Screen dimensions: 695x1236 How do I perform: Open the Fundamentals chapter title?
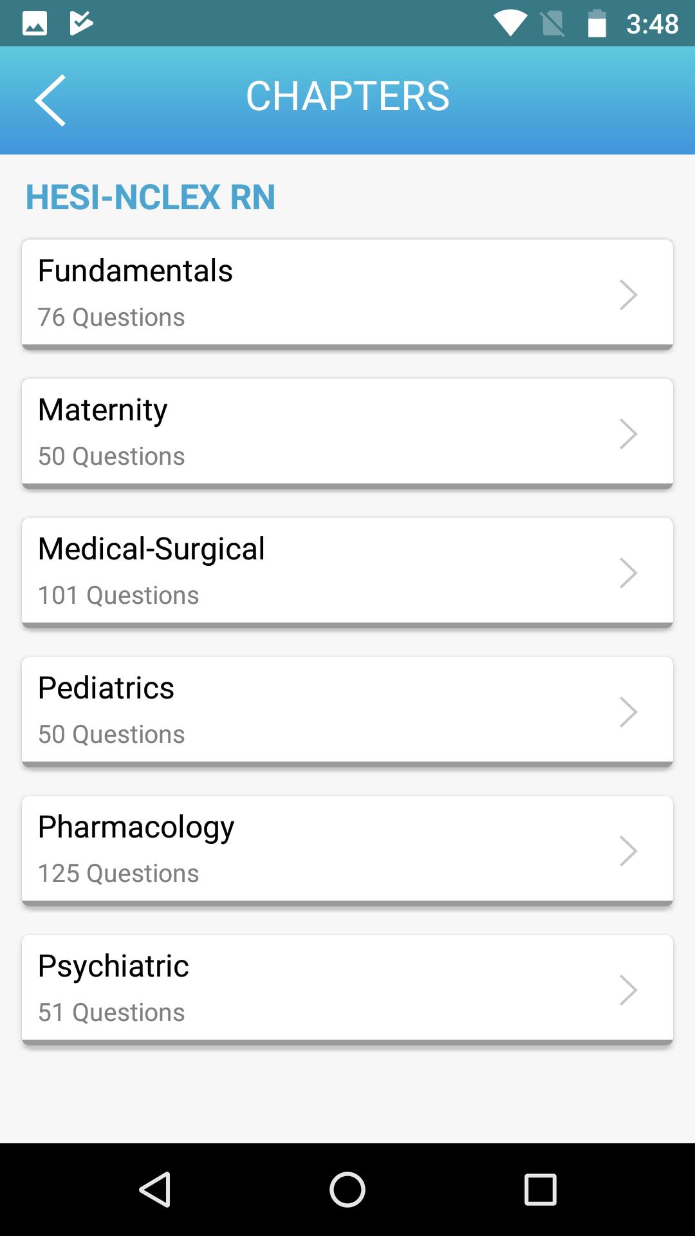[x=135, y=271]
